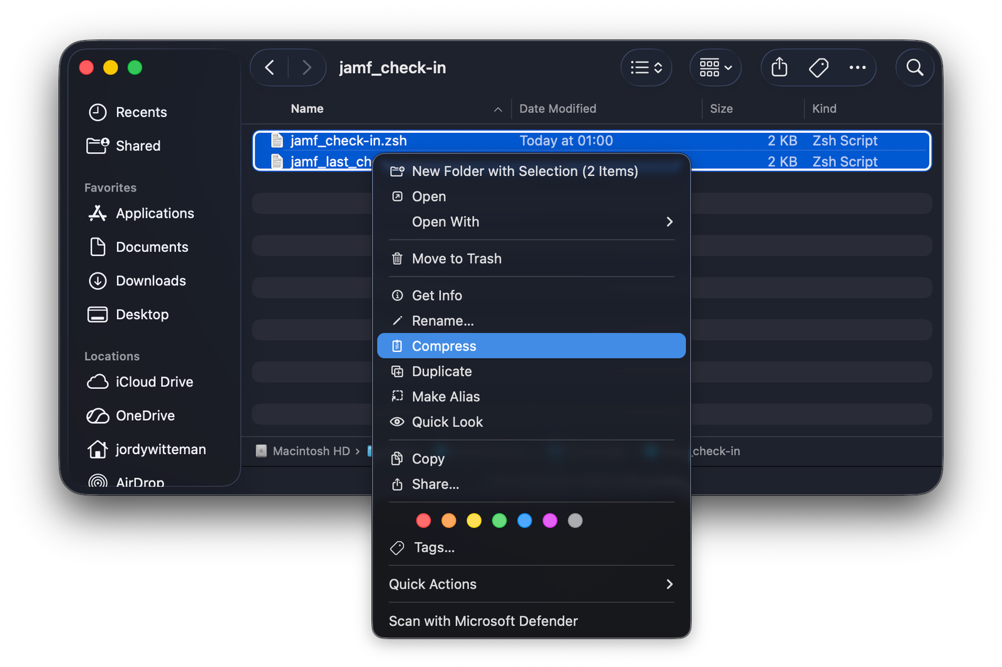
Task: Click the Share icon in Finder toolbar
Action: [779, 68]
